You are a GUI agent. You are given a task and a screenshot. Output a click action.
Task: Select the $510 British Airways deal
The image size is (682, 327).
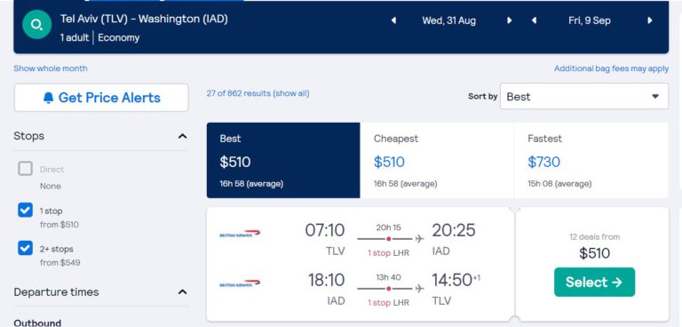point(594,283)
